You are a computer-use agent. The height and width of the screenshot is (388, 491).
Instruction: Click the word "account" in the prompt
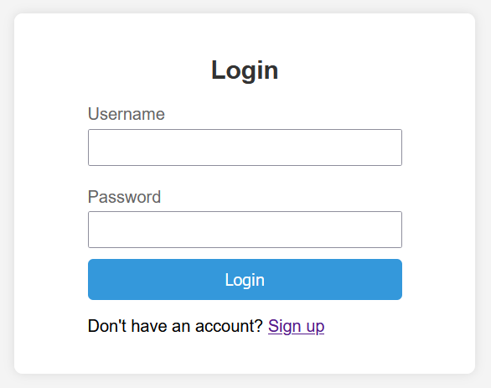click(229, 326)
